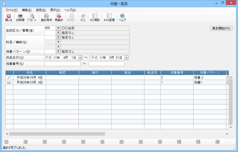
Task: Click the folder icon in second row
Action: point(9,82)
